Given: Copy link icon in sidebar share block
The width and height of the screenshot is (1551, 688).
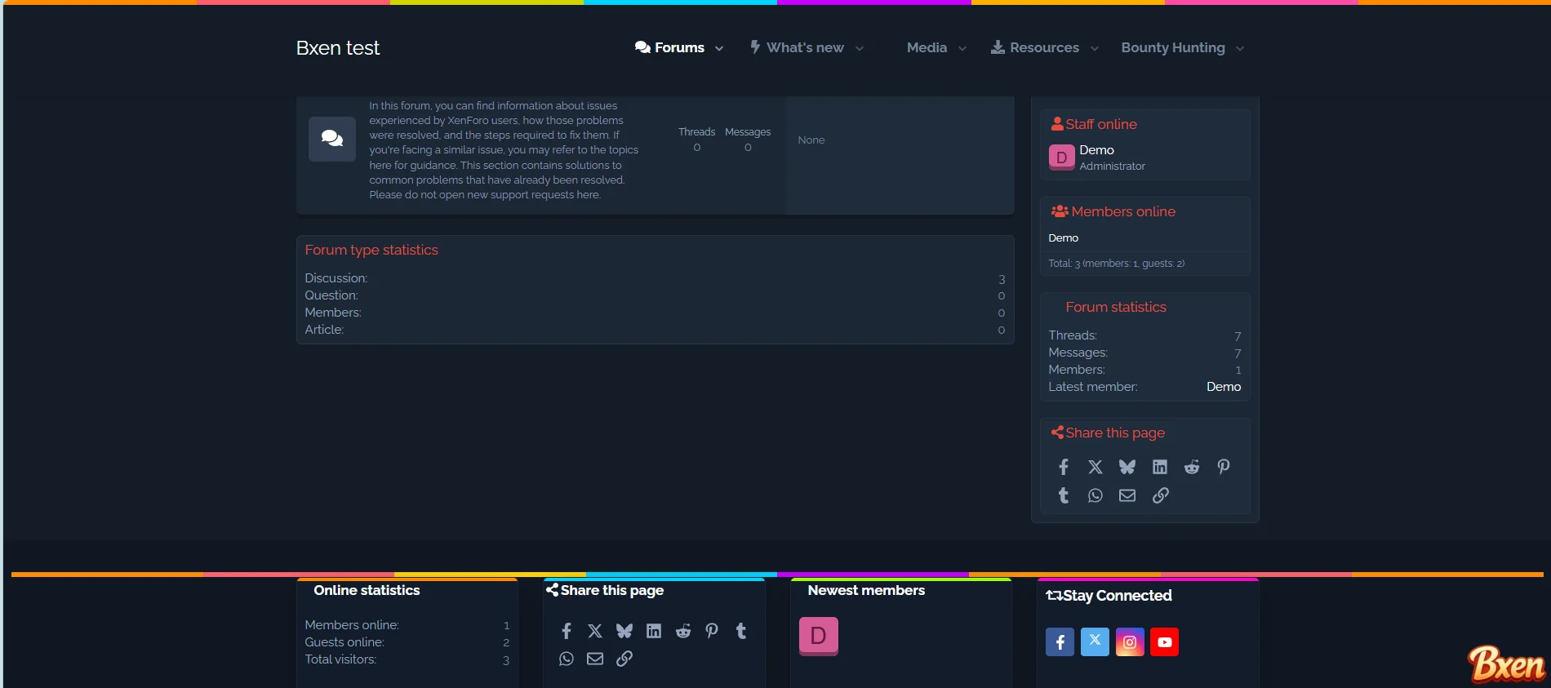Looking at the screenshot, I should click(x=1160, y=495).
